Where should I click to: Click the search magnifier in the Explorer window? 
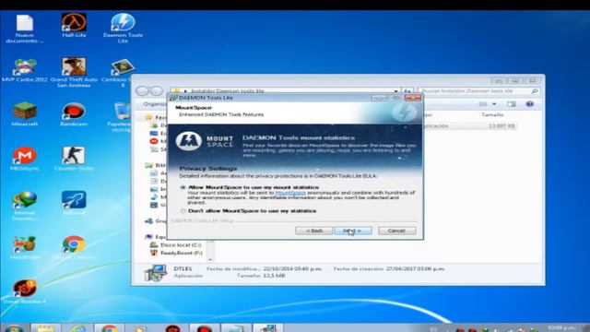[535, 91]
